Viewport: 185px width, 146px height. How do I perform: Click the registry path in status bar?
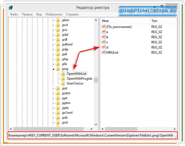[91, 135]
